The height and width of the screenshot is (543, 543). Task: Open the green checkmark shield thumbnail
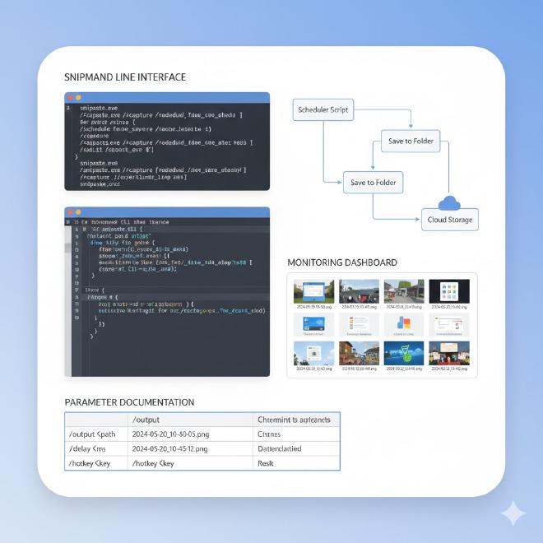tap(404, 353)
